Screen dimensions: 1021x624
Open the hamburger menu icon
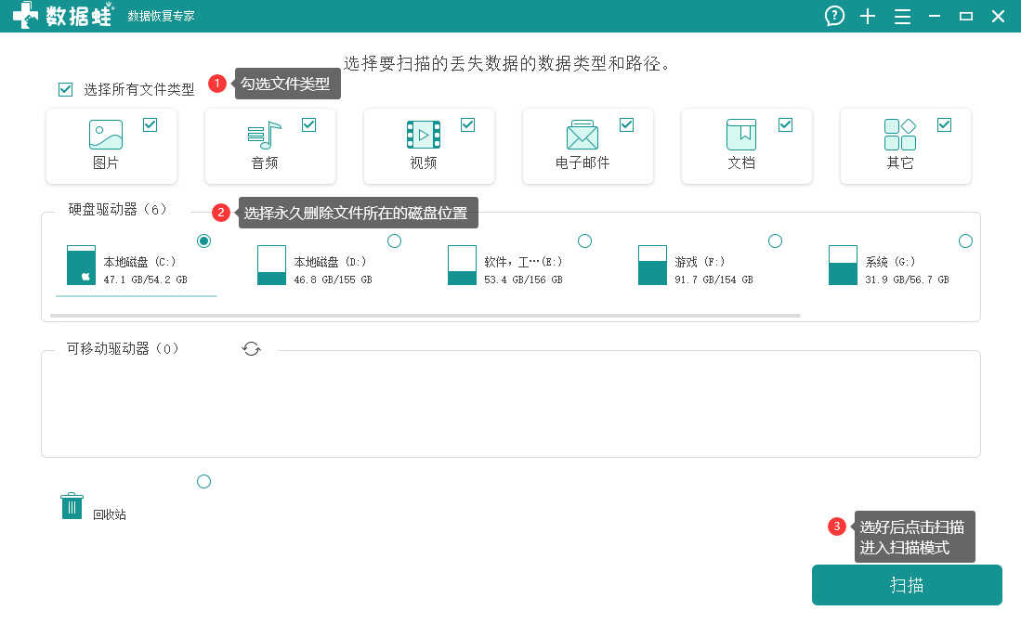point(902,17)
